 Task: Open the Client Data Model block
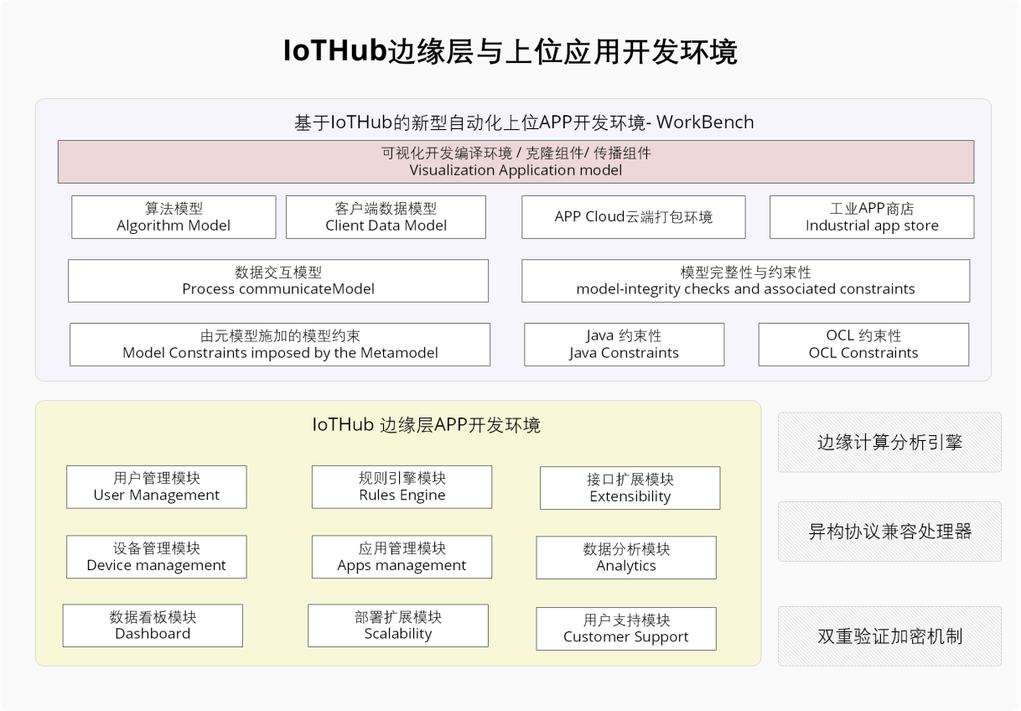(x=386, y=217)
